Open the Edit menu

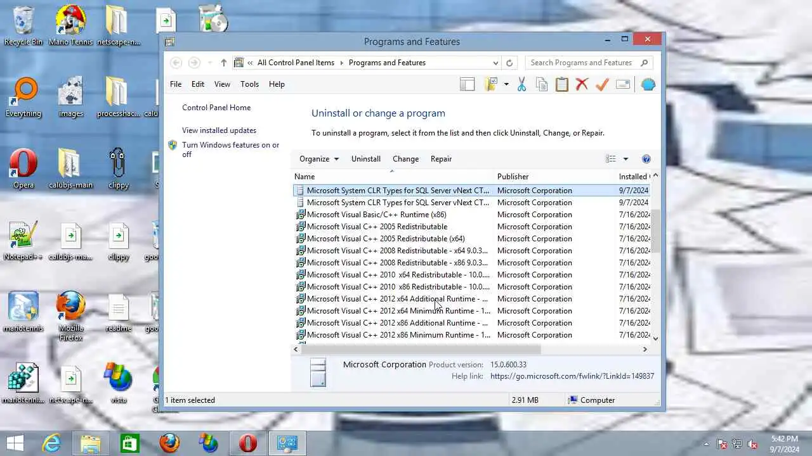(198, 84)
